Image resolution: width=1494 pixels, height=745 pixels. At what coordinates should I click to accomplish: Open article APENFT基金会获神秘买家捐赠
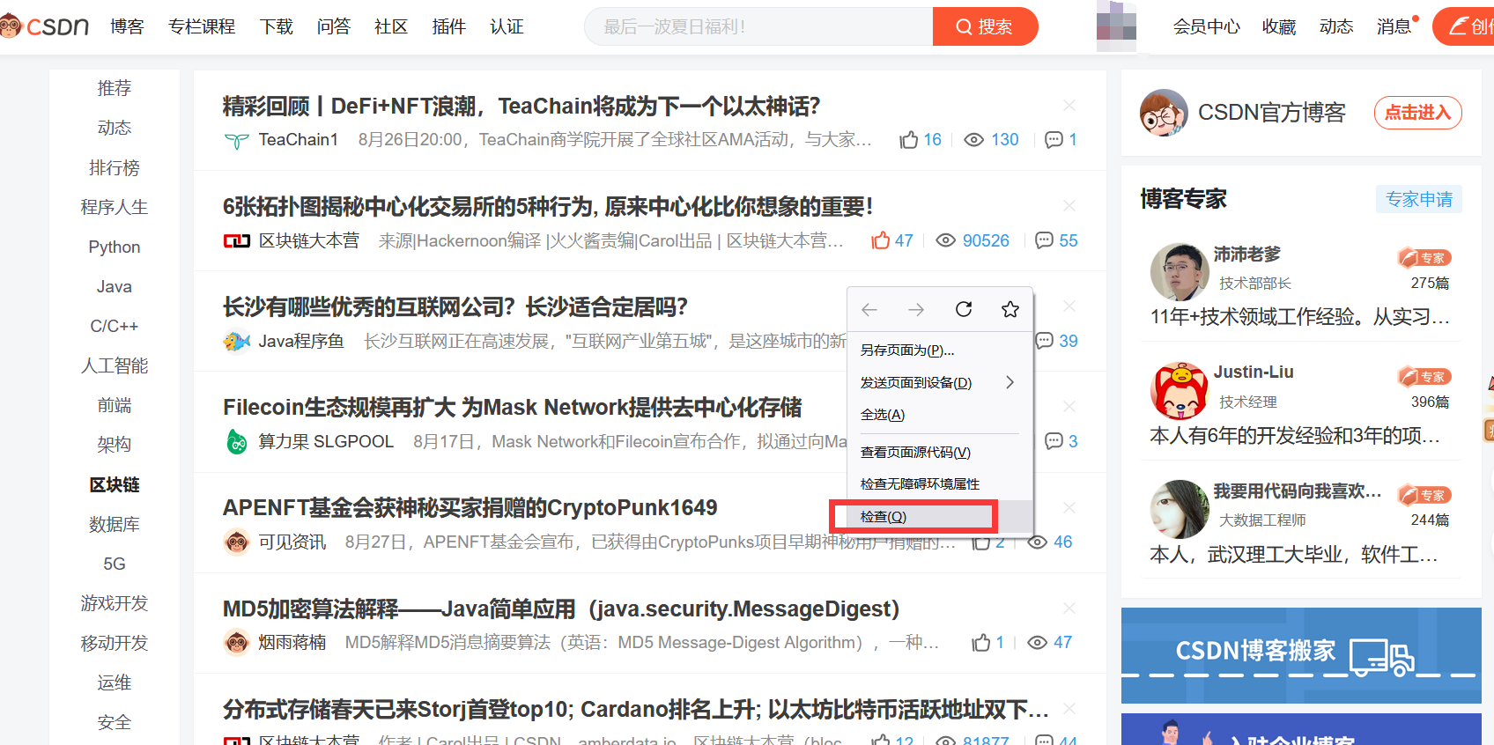tap(470, 507)
